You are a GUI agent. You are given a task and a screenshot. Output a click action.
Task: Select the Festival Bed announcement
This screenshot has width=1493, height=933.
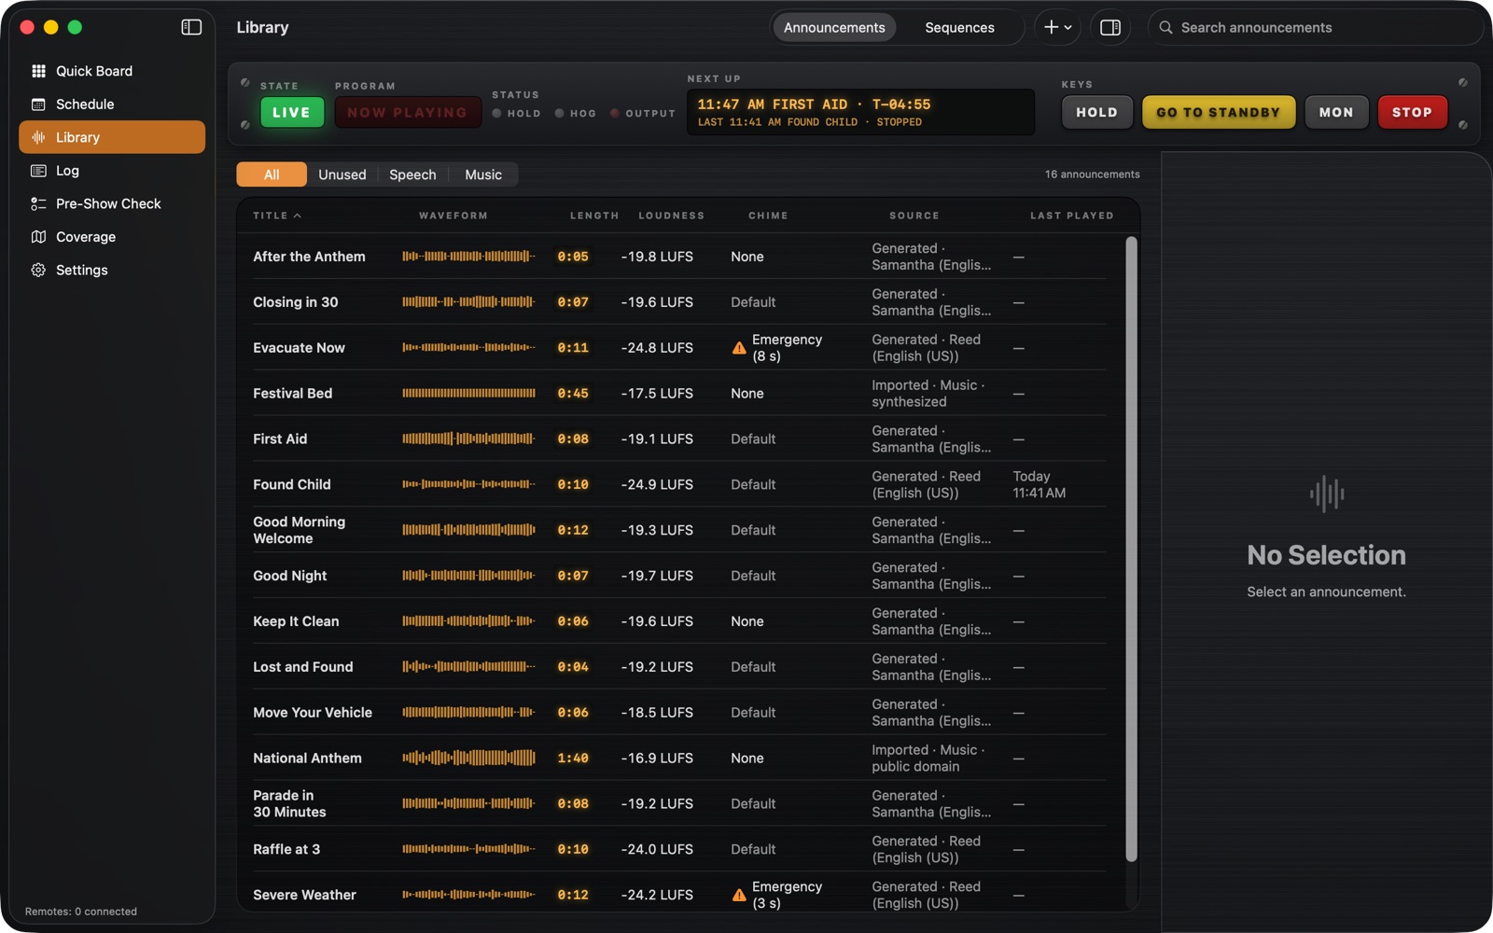pyautogui.click(x=679, y=394)
